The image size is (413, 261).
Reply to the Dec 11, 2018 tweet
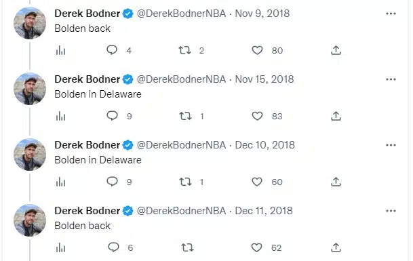tap(113, 247)
